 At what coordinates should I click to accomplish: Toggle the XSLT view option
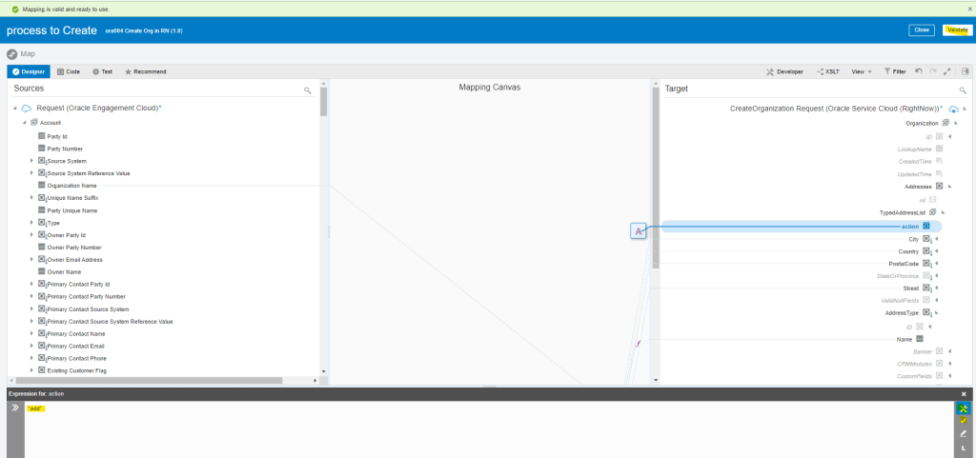(827, 71)
